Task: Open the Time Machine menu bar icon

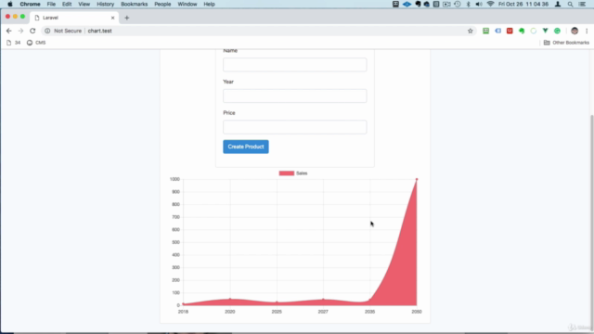Action: (x=458, y=4)
